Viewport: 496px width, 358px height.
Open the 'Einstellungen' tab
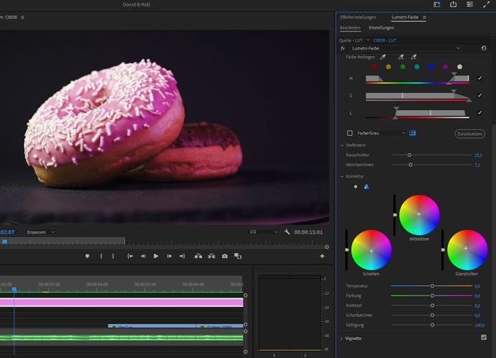click(x=381, y=28)
